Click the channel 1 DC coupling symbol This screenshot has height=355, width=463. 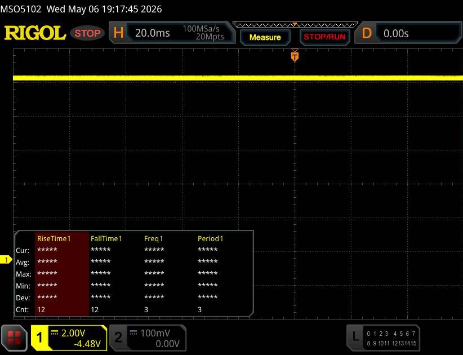(55, 332)
